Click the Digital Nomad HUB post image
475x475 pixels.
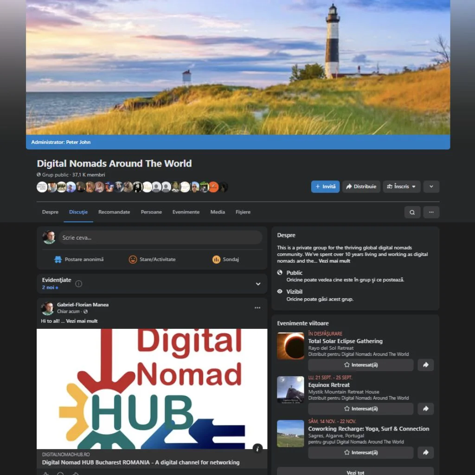coord(152,389)
